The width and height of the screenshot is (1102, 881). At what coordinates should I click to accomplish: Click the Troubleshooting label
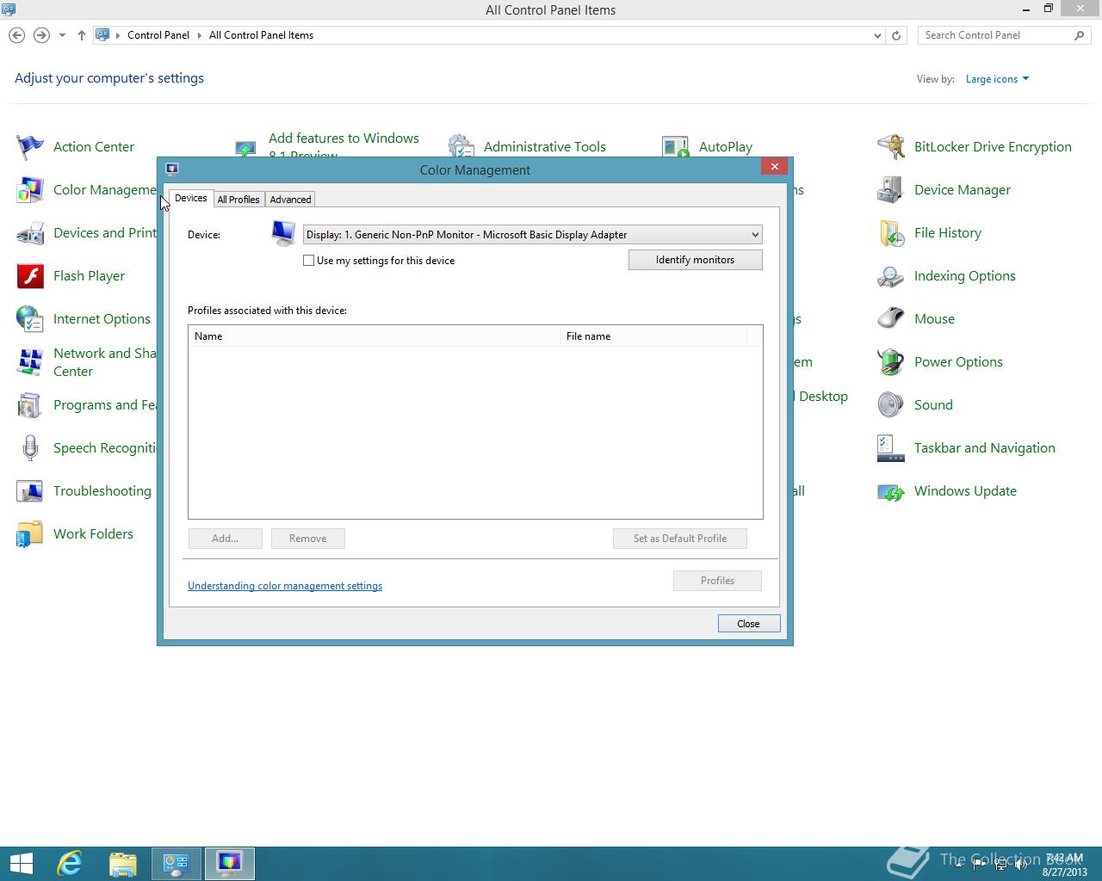point(102,491)
